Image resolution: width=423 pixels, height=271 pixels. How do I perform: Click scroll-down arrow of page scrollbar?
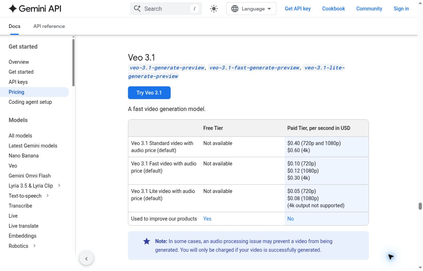[x=420, y=268]
